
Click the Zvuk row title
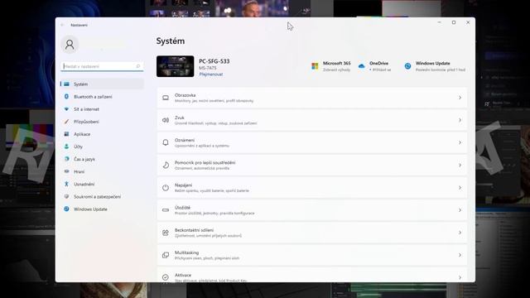180,118
